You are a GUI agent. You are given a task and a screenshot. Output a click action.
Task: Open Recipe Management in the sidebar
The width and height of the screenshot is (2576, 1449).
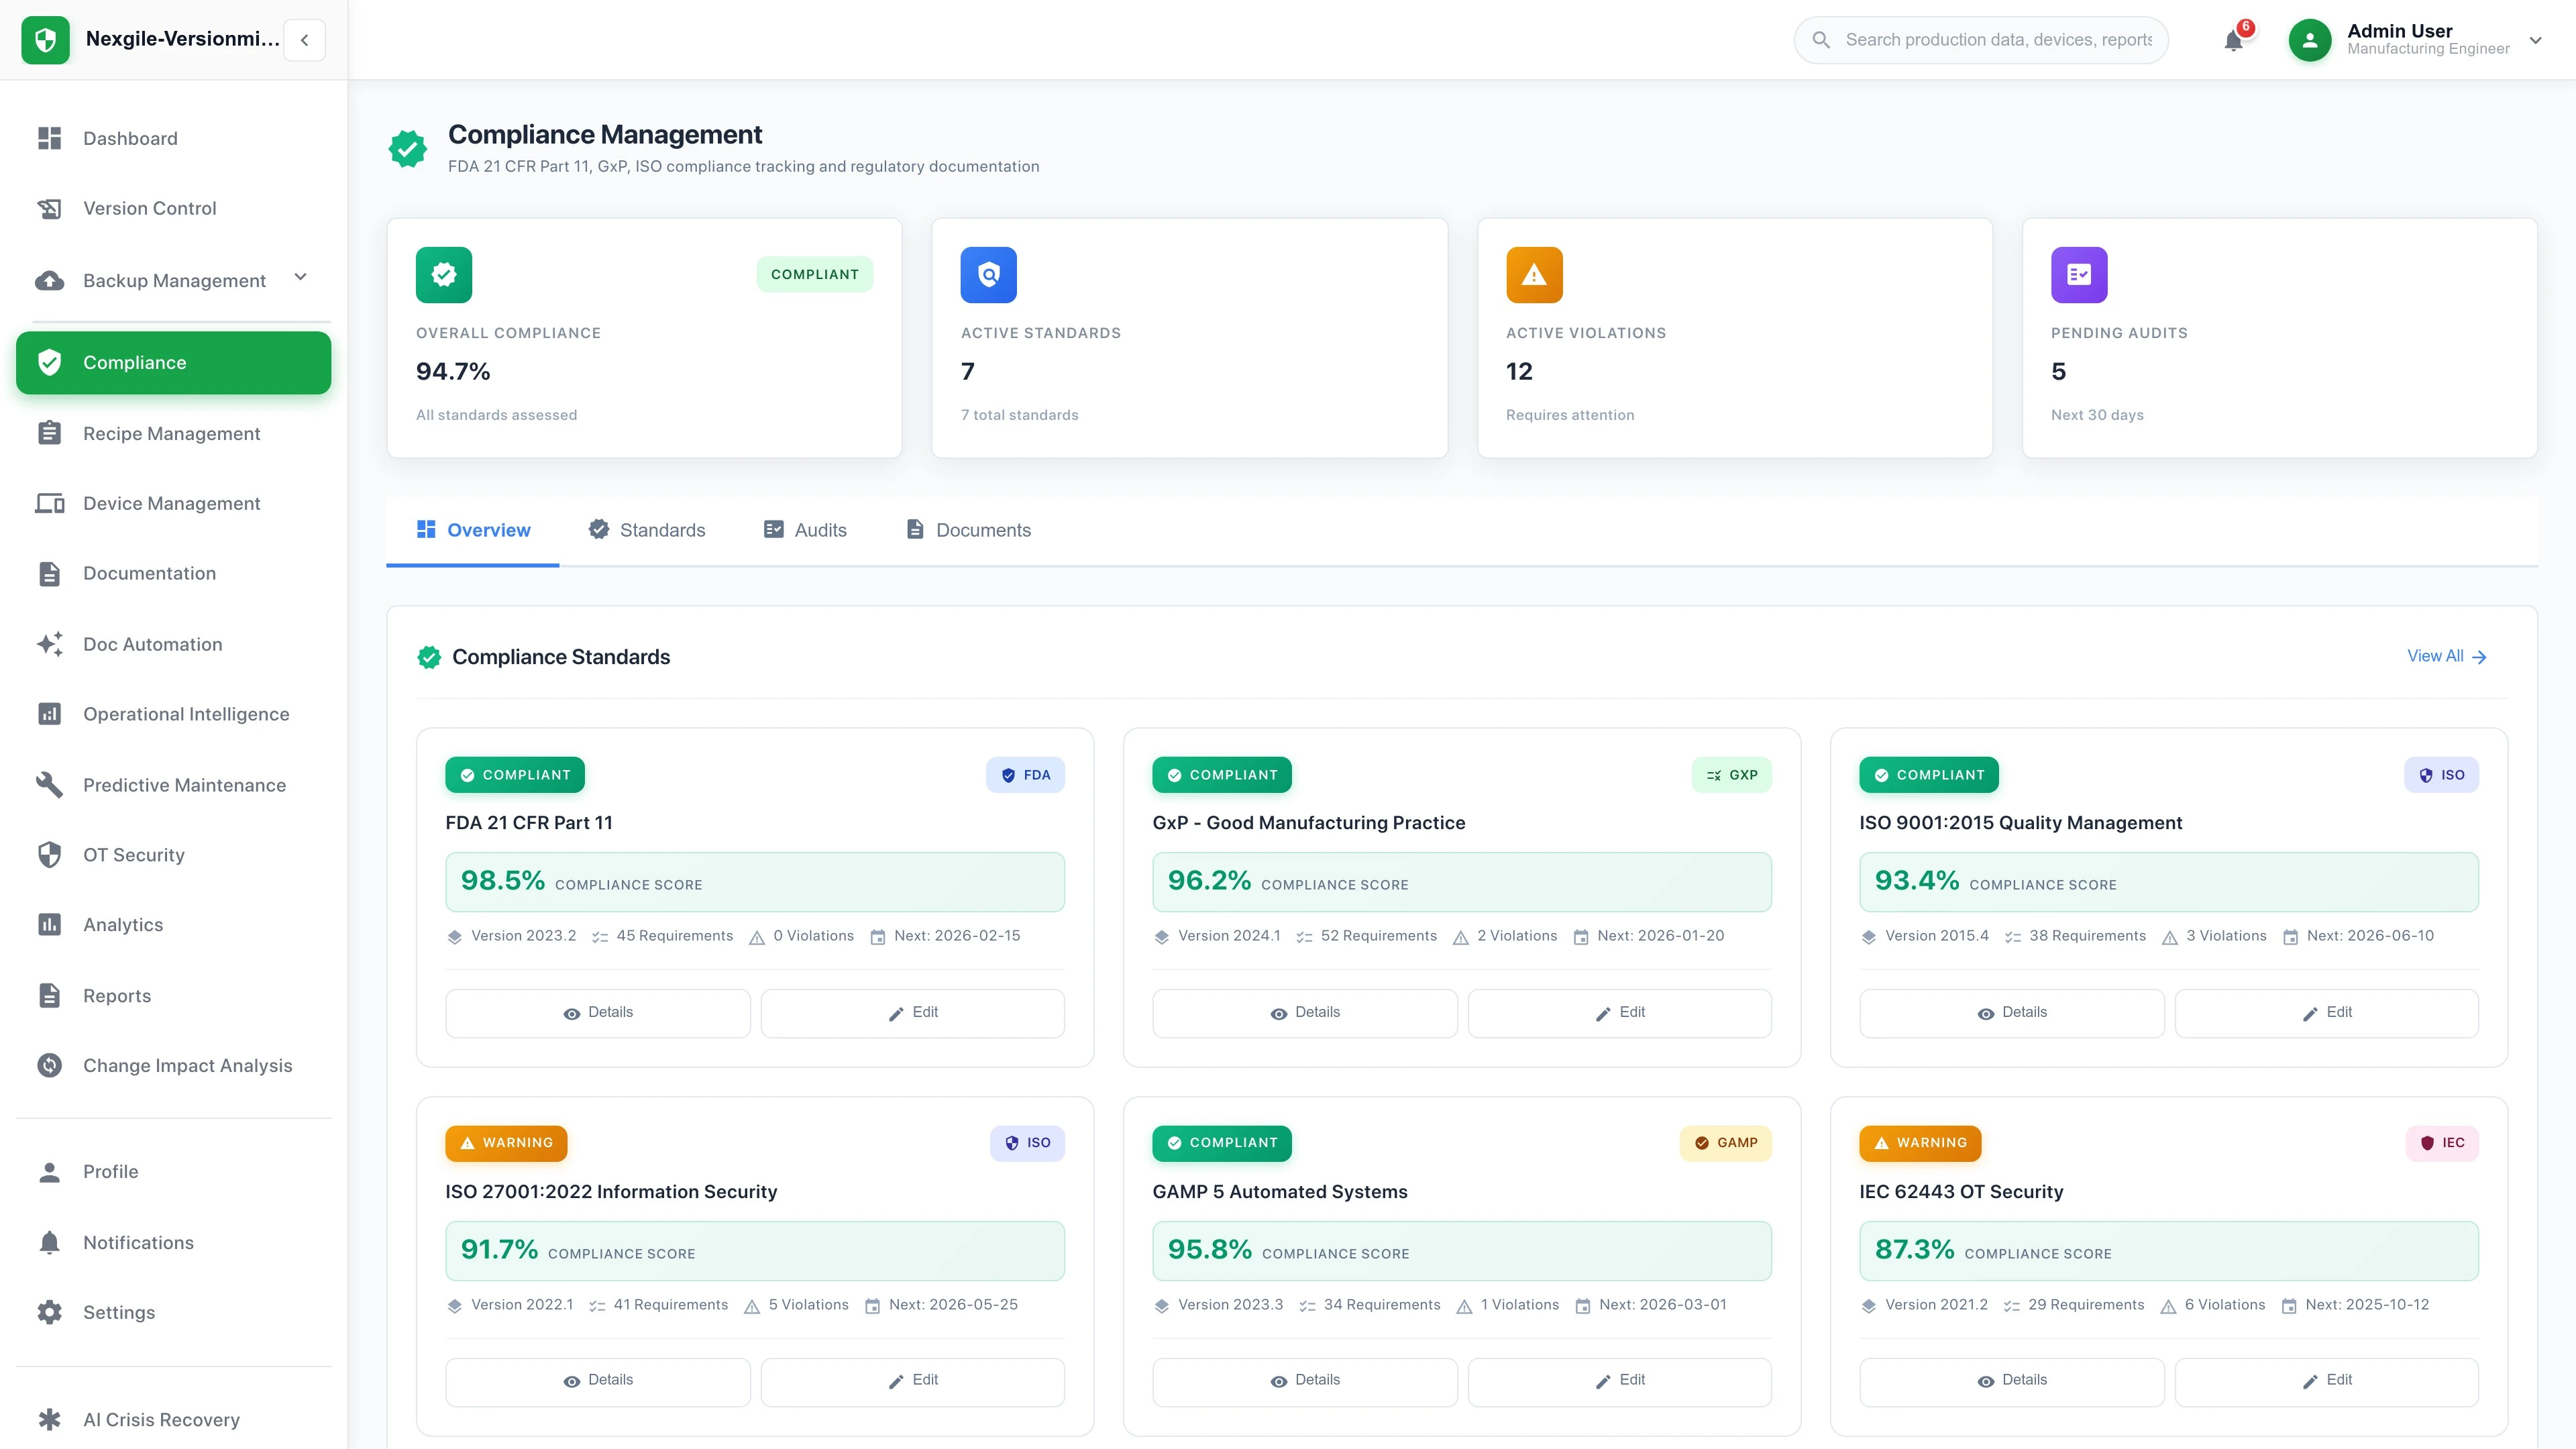(171, 433)
